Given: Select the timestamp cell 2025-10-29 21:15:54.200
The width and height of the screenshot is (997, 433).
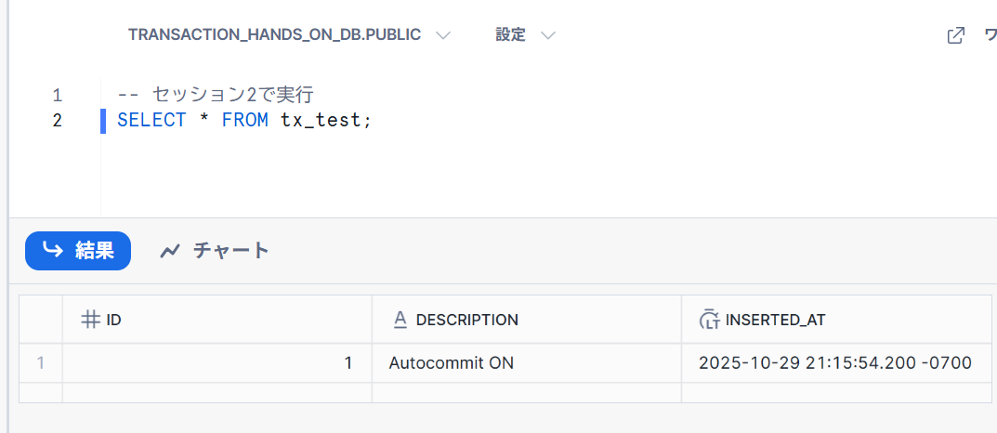Looking at the screenshot, I should click(x=834, y=363).
